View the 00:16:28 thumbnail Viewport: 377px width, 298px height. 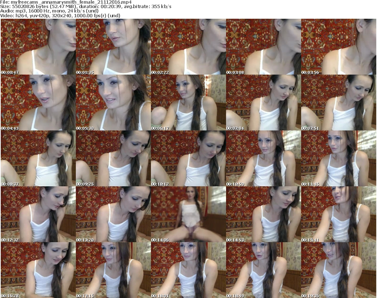pos(38,270)
